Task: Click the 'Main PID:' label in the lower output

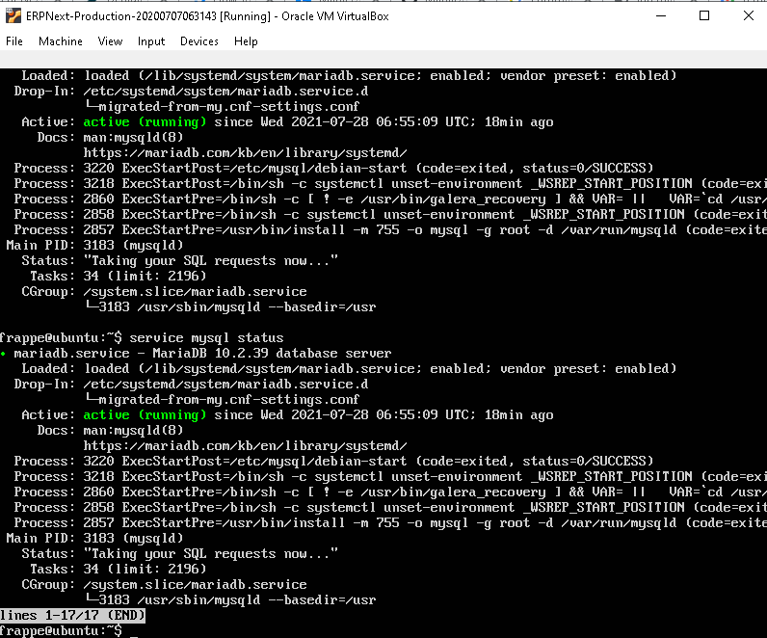Action: point(40,538)
